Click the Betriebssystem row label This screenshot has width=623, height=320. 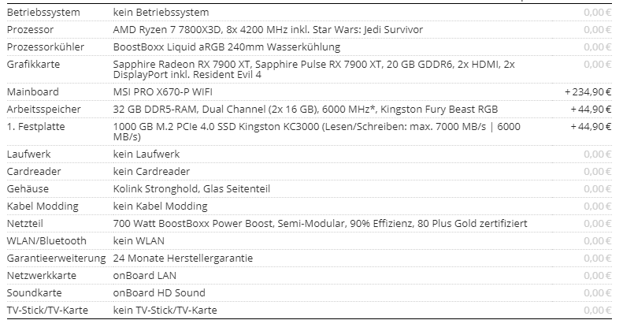coord(43,13)
